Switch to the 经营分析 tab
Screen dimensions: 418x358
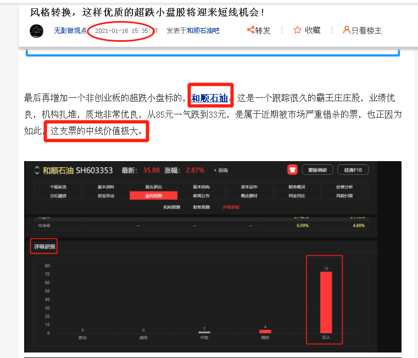pyautogui.click(x=344, y=187)
